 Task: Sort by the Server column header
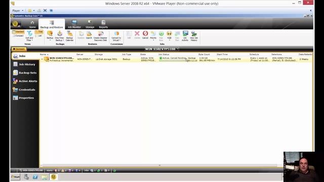tap(80, 54)
